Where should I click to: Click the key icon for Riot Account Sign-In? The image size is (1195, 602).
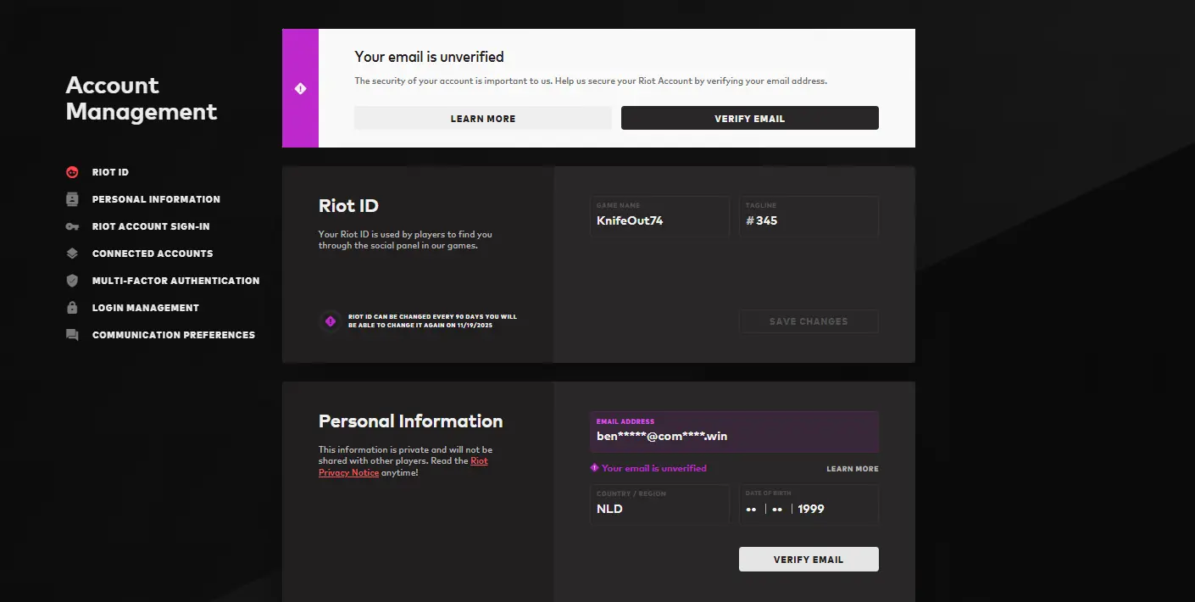pos(72,226)
